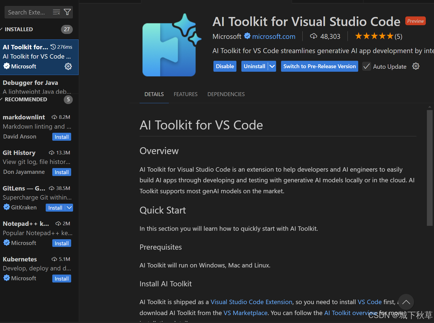Click GitKraken verified publisher badge
Viewport: 434px width, 323px height.
tap(7, 207)
